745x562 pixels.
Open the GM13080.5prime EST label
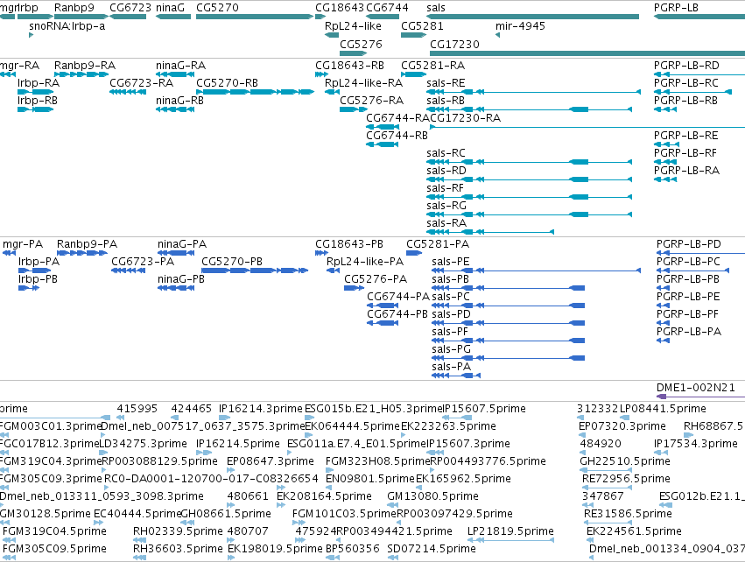432,495
